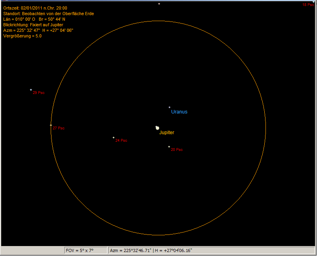Click the star 27 Psc
This screenshot has height=256, width=317.
51,125
